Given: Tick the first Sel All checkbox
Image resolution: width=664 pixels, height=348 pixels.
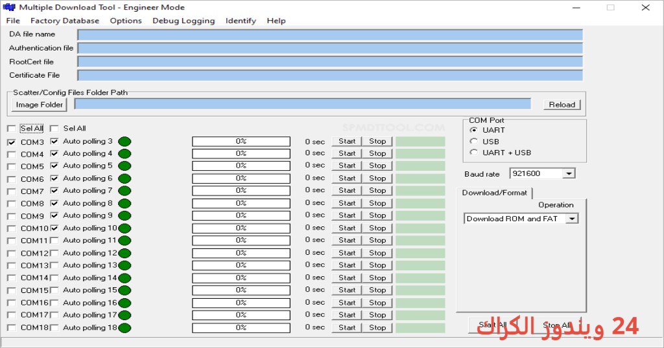Looking at the screenshot, I should pyautogui.click(x=12, y=128).
